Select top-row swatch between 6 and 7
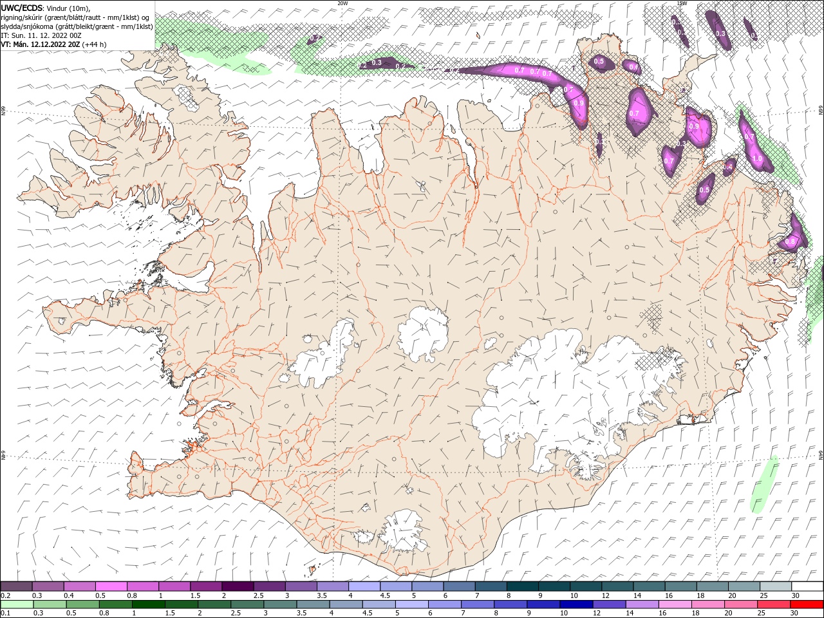This screenshot has width=824, height=618. (460, 586)
